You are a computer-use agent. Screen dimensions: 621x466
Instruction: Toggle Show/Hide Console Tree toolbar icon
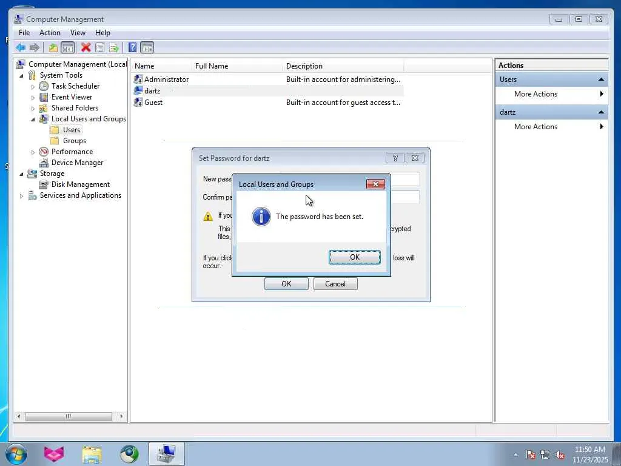(68, 47)
